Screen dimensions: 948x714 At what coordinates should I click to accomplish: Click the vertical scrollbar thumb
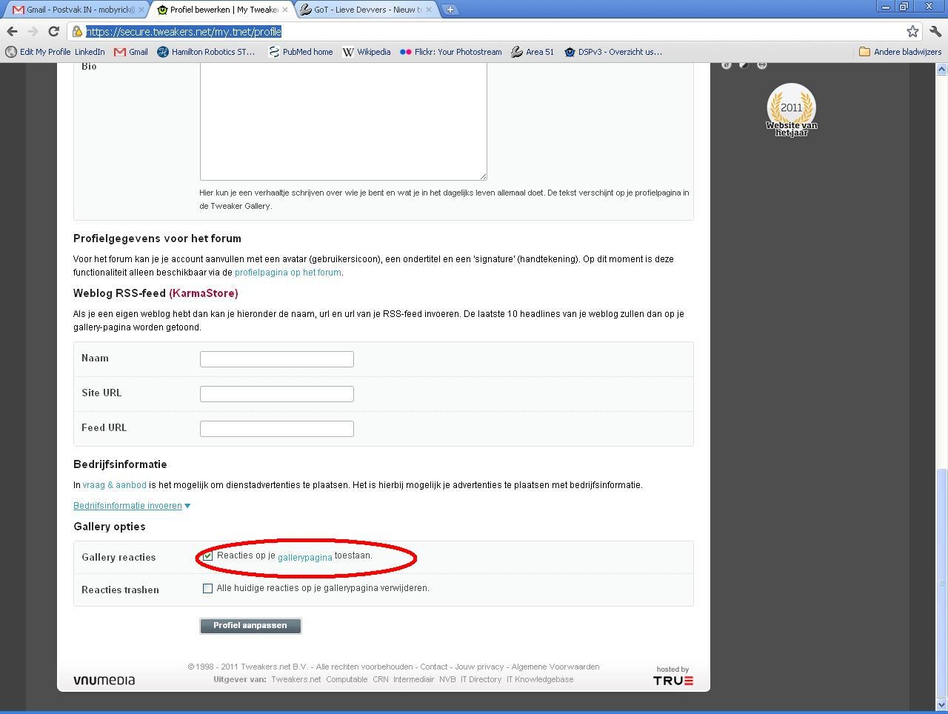[941, 582]
